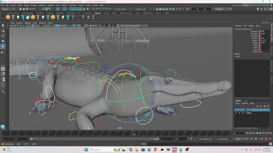Click the Set Key icon near range field
273x153 pixels.
(x=191, y=139)
